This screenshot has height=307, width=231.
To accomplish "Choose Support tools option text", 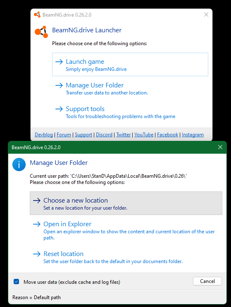I will tap(85, 109).
